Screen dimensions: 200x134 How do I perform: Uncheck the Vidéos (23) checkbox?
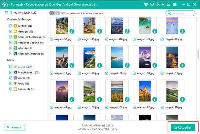(x=11, y=78)
